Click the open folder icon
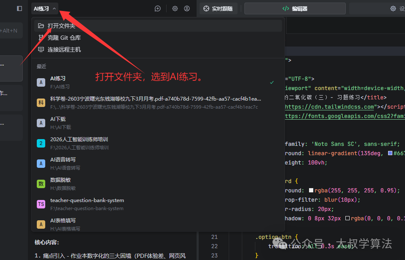This screenshot has width=405, height=260. (x=41, y=26)
